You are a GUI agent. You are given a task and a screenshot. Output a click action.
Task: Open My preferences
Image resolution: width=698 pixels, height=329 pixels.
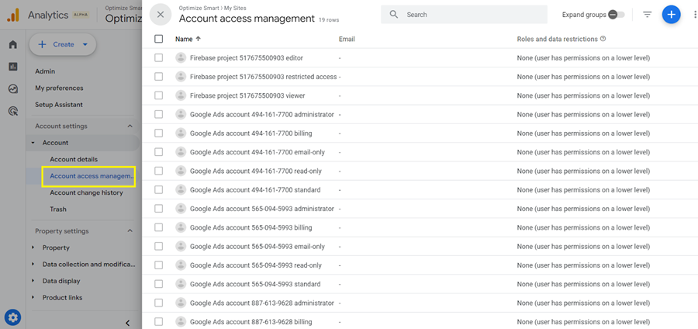click(59, 88)
